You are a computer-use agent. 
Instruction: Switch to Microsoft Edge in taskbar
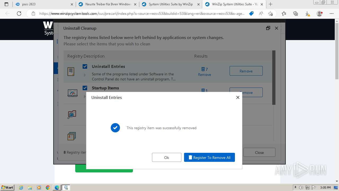coord(57,188)
